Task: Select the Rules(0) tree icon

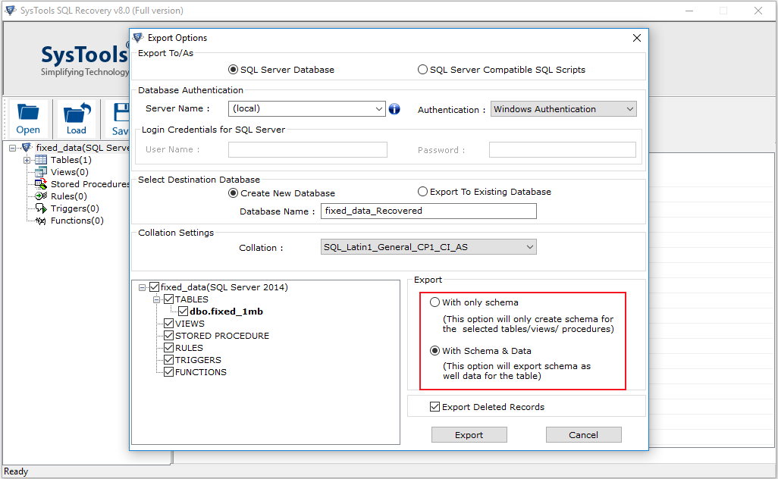Action: 42,196
